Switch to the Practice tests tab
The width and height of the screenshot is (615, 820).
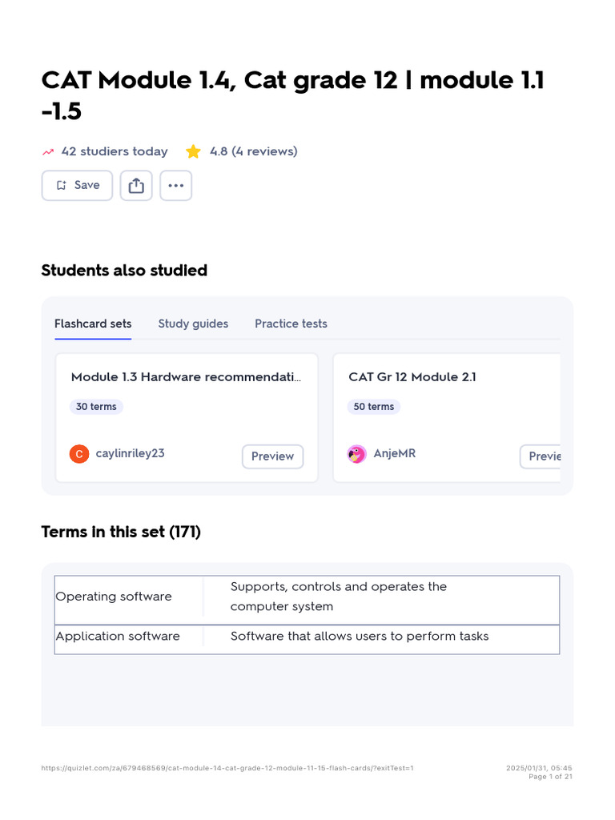tap(291, 324)
